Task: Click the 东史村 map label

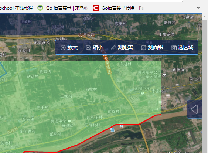Action: pyautogui.click(x=121, y=24)
